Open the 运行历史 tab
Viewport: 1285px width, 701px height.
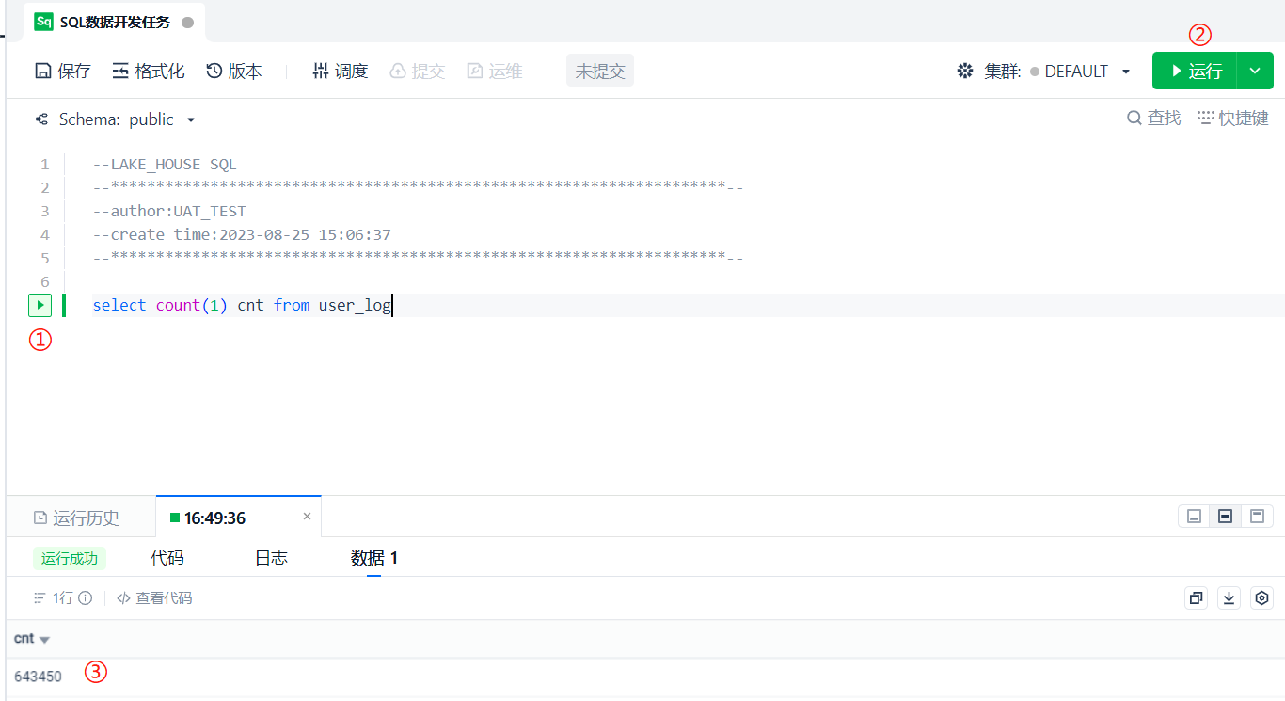pyautogui.click(x=77, y=518)
